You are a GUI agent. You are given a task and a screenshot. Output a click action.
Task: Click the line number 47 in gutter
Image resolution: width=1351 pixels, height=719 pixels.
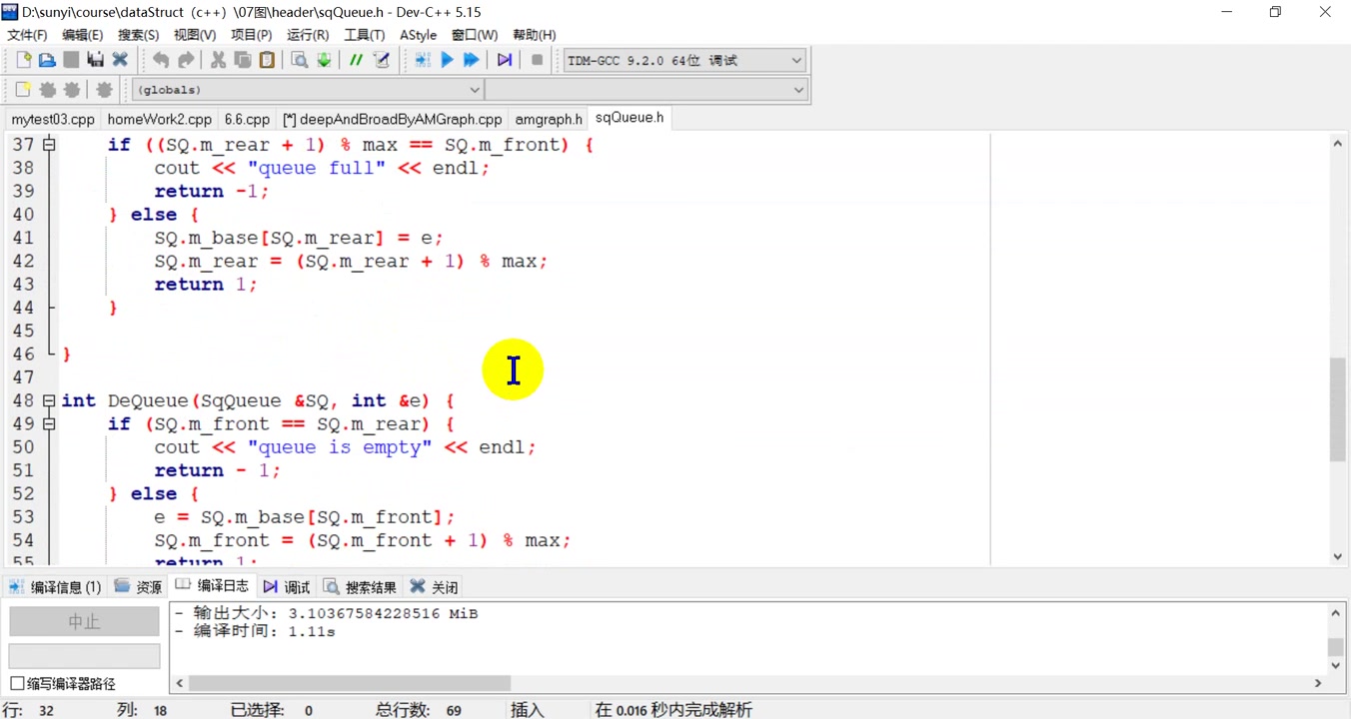tap(23, 377)
